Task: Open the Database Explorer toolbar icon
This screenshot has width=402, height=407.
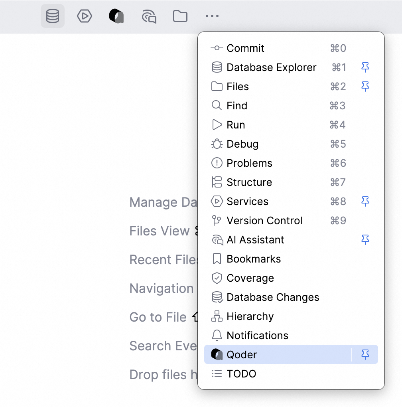Action: point(53,16)
